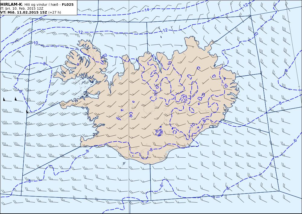This screenshot has height=214, width=302.
Task: Click the 'VT: Mið. 11.02.2015 15Z' valid time
Action: coord(24,12)
